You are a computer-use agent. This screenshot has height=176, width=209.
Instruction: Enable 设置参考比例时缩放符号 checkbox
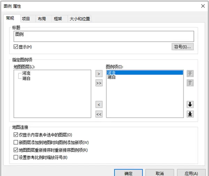[16, 158]
